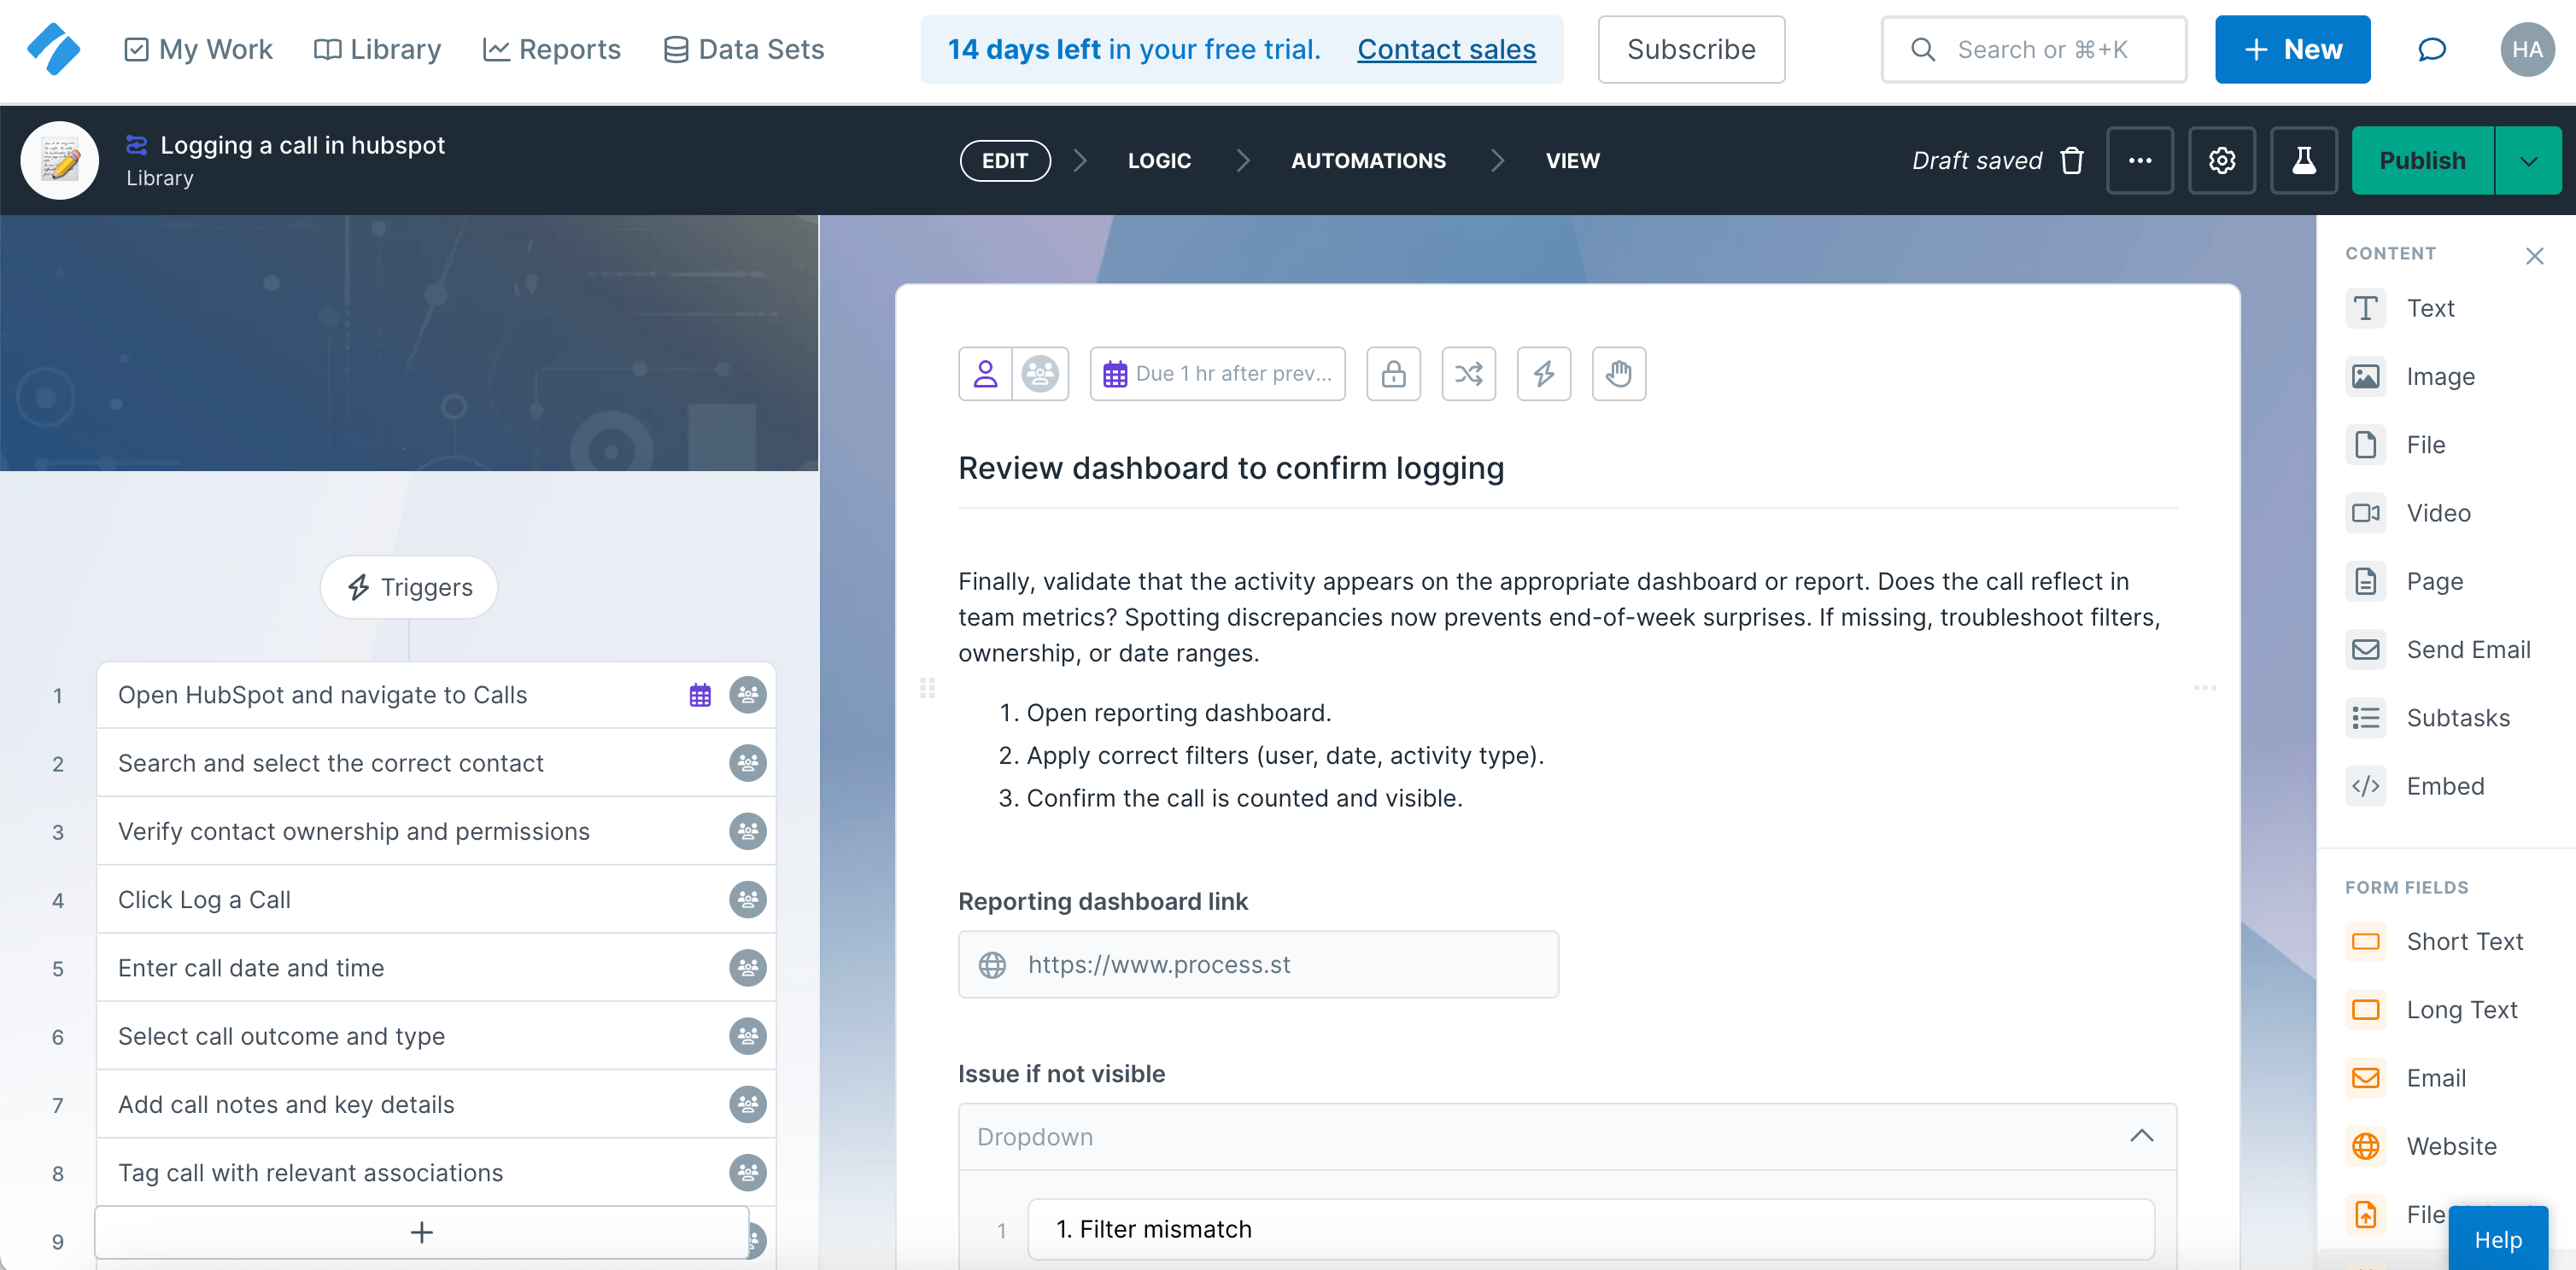
Task: Click the New button
Action: coord(2292,49)
